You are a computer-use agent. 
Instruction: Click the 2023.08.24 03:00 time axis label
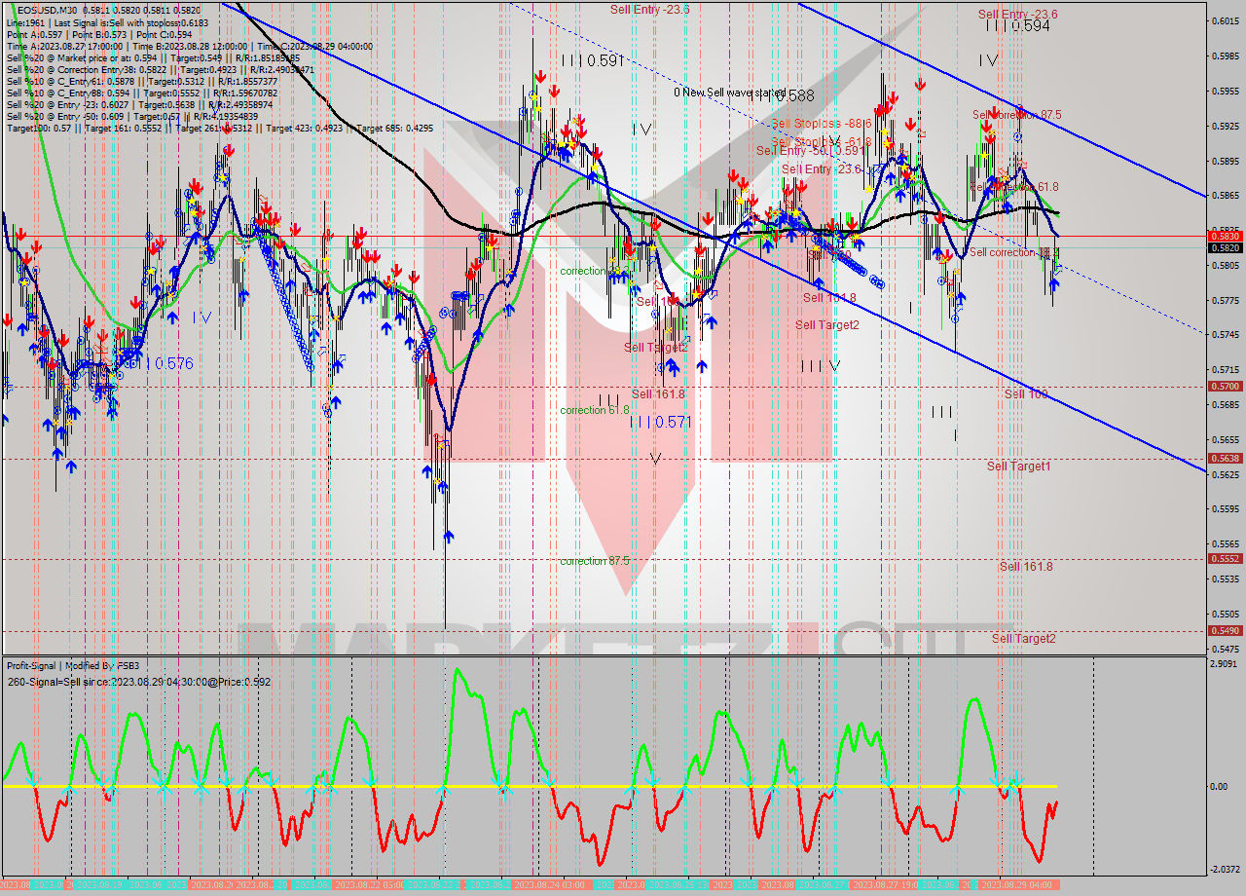pos(548,884)
